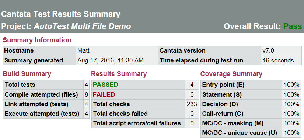
Task: Click the Cantata version v7.0 cell
Action: pos(281,51)
